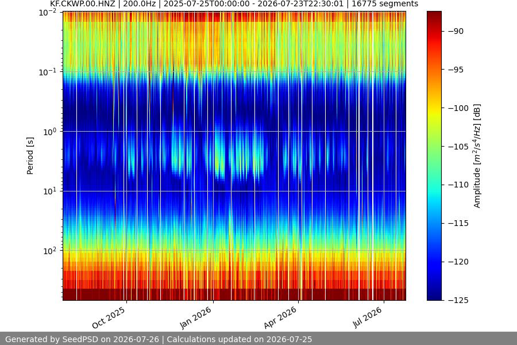Click the −105 colorbar tick label
Screen dimensions: 517x345
pyautogui.click(x=458, y=147)
